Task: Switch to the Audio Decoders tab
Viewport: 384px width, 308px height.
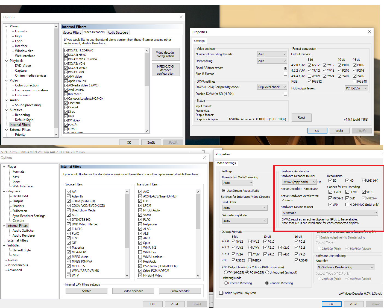Action: pyautogui.click(x=118, y=33)
